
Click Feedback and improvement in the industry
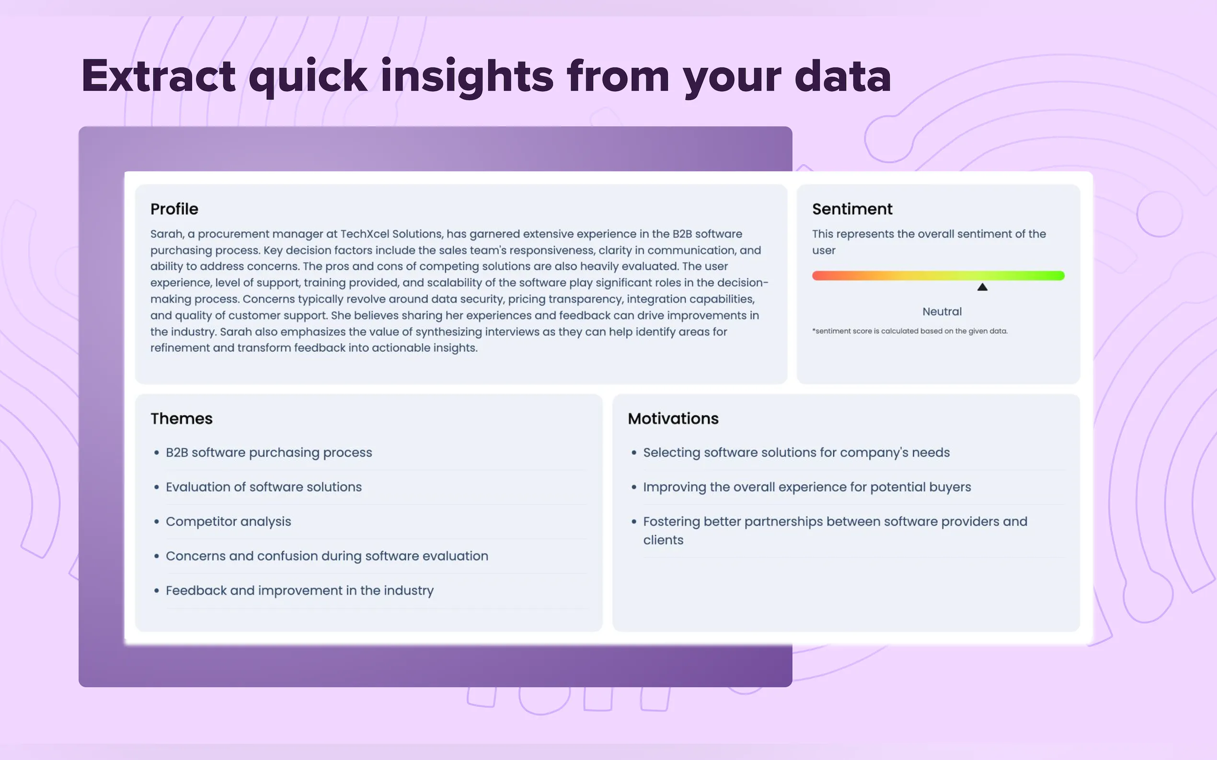(299, 591)
